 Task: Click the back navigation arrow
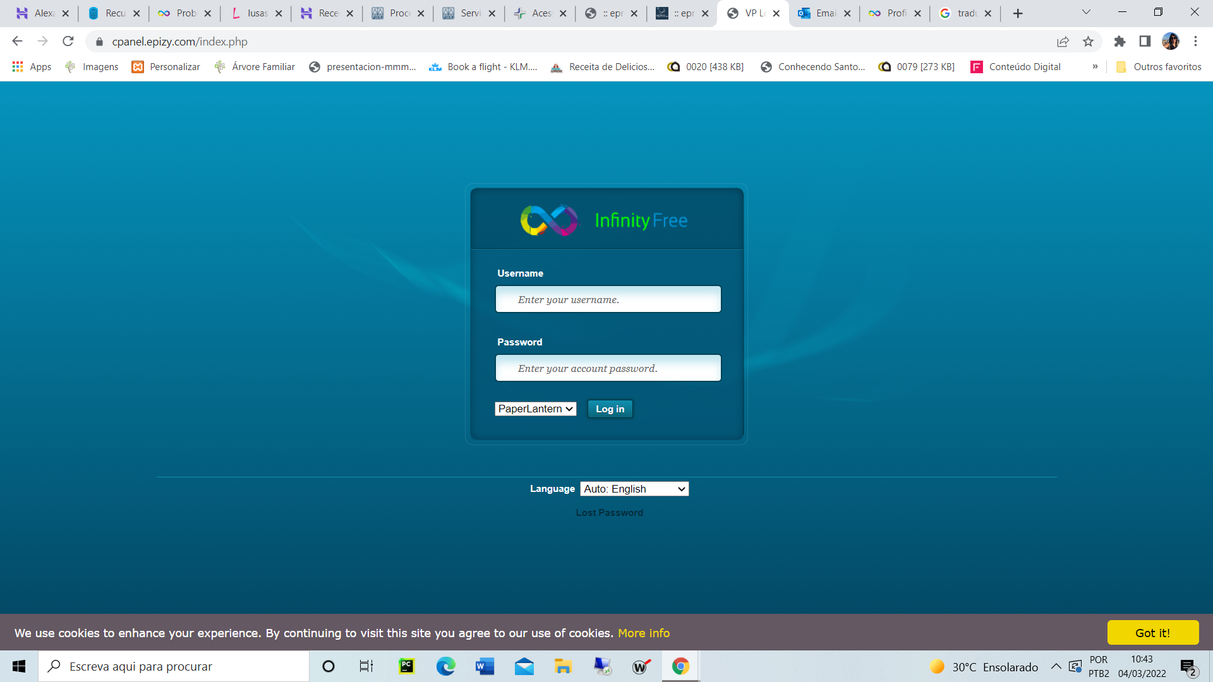pos(17,41)
